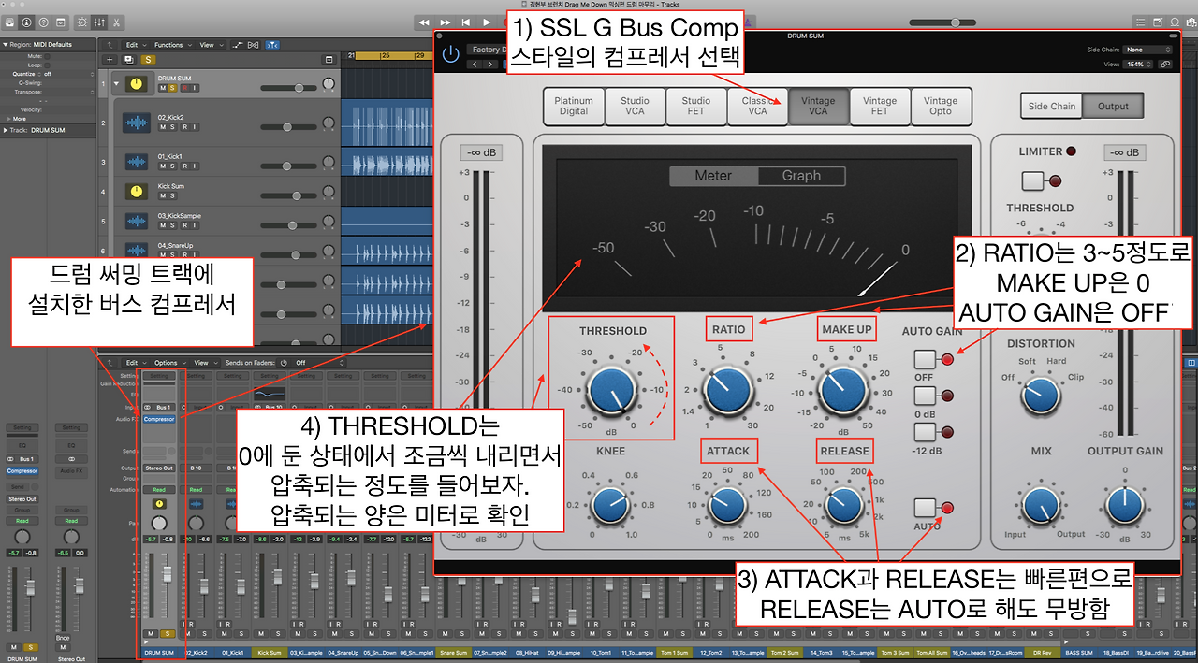Open the tracks area View menu
This screenshot has height=663, width=1198.
[x=210, y=44]
